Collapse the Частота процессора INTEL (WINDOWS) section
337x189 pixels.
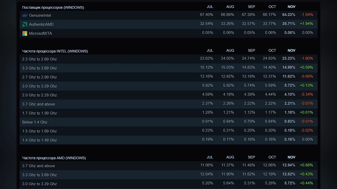[55, 51]
